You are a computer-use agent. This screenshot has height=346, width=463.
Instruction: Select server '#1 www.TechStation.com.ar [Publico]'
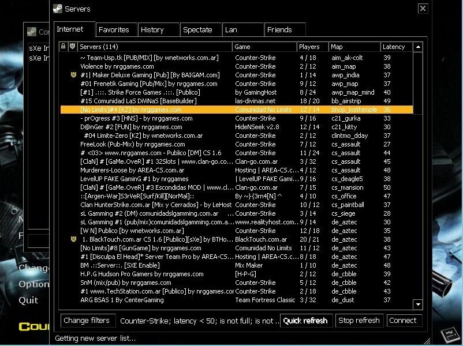coord(237,291)
